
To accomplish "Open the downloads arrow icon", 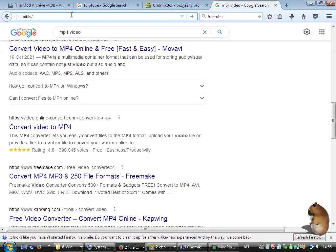I will point(292,16).
